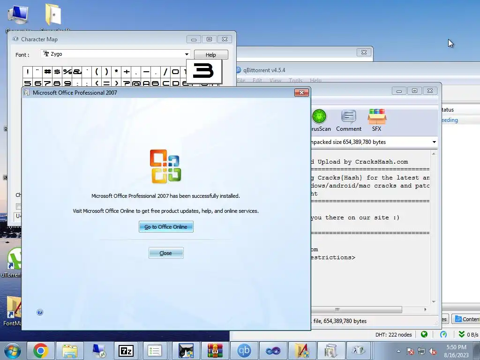Open the Windows Start menu
Viewport: 480px width, 360px height.
point(13,351)
